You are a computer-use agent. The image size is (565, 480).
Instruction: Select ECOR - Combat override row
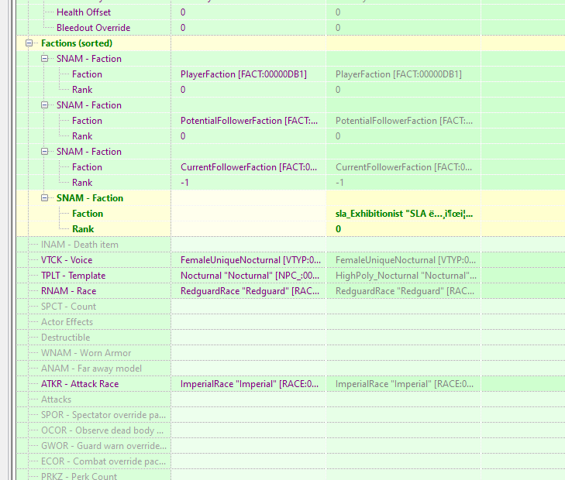click(103, 461)
